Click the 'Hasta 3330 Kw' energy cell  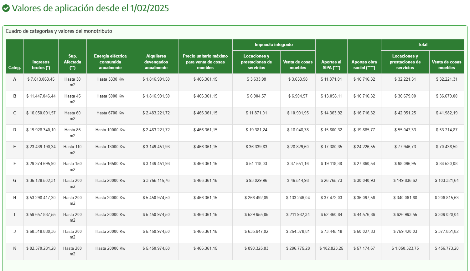pyautogui.click(x=110, y=79)
